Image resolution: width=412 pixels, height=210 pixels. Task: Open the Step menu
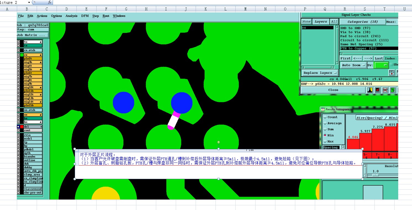point(96,16)
